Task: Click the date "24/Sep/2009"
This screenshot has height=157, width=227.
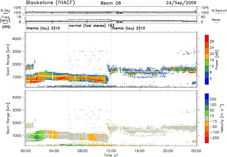Action: pyautogui.click(x=181, y=3)
